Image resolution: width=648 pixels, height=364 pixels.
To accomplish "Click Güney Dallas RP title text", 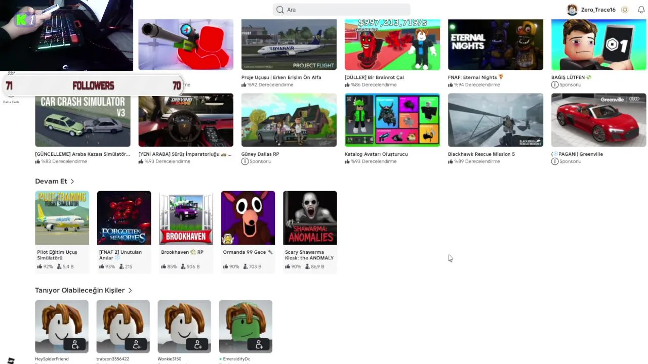I will (x=260, y=154).
